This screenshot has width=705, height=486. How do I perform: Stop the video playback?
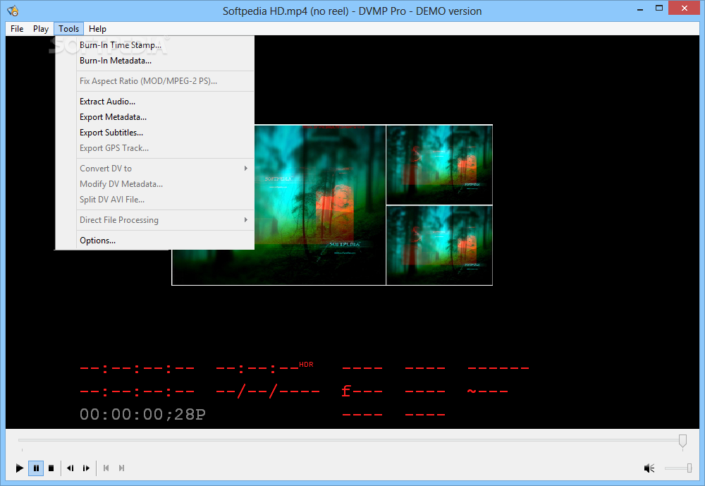pos(51,468)
